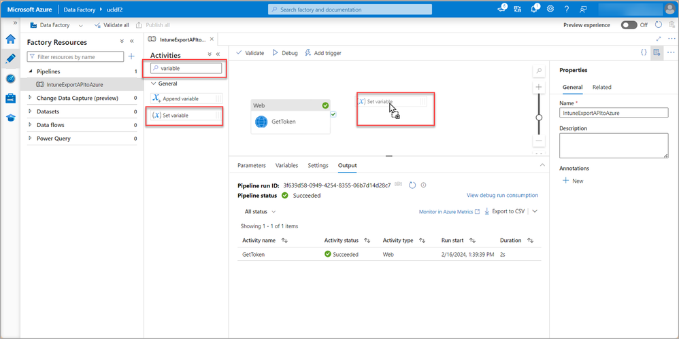Select the Set variable activity in list
Viewport: 679px width, 339px height.
186,115
